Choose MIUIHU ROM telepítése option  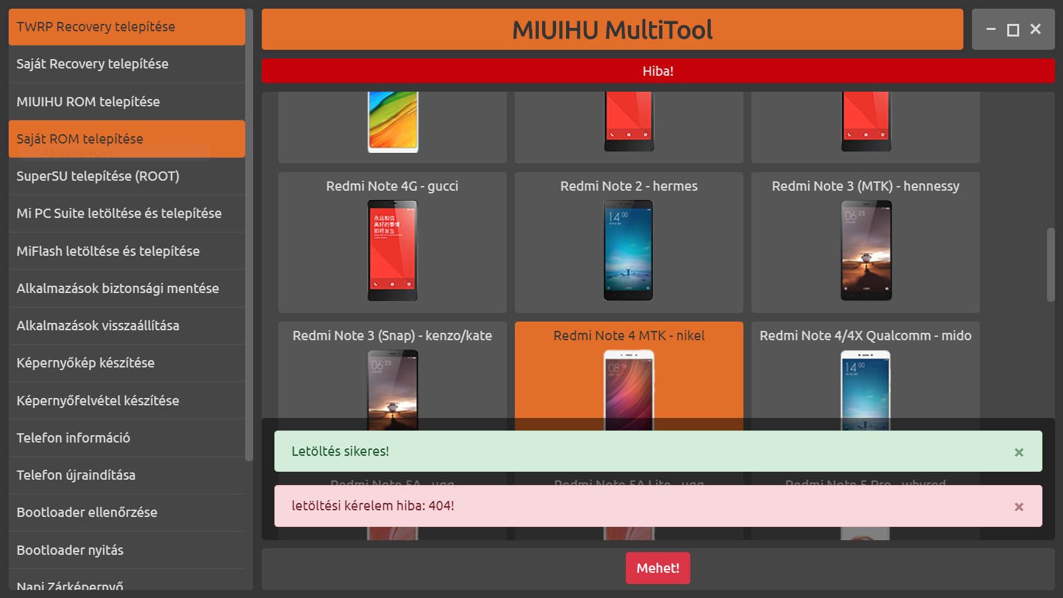tap(127, 102)
